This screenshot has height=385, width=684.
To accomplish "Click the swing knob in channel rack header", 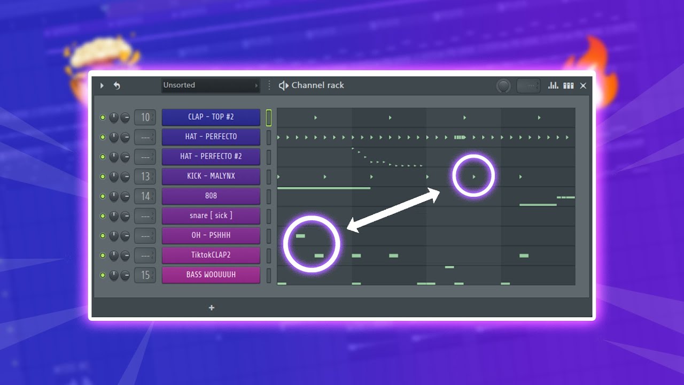I will coord(503,86).
